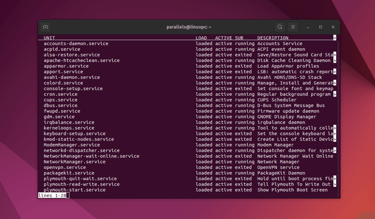Click the Accounts Service description
This screenshot has width=375, height=219.
pos(280,43)
